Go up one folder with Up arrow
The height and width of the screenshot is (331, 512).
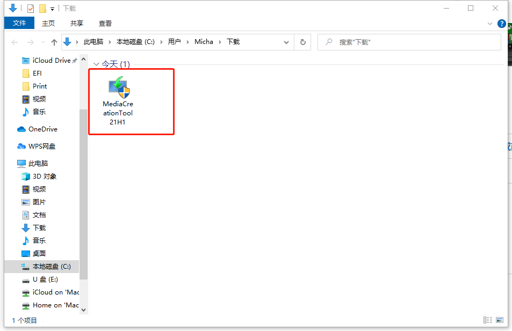[x=54, y=42]
